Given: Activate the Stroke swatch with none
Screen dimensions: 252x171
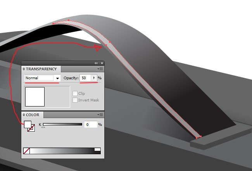Looking at the screenshot, I should click(x=33, y=129).
